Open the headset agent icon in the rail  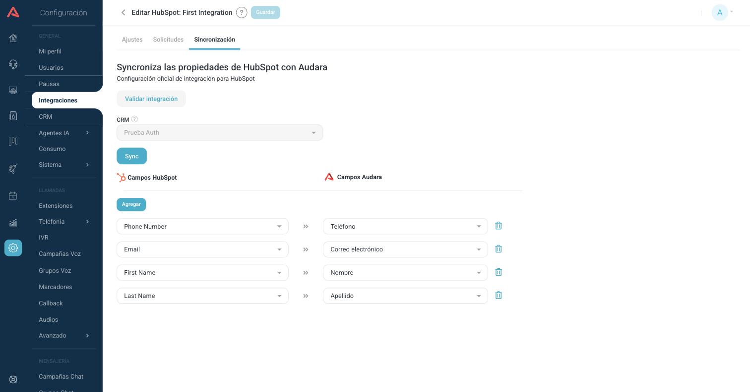coord(13,64)
